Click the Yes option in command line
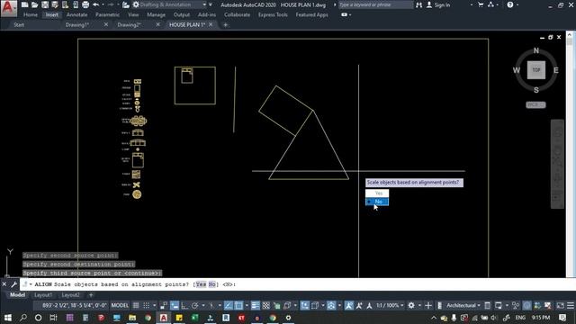Viewport: 576px width, 324px height. 201,284
